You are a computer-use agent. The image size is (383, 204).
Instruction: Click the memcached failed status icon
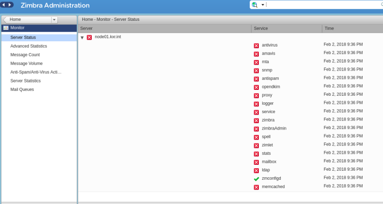[256, 187]
